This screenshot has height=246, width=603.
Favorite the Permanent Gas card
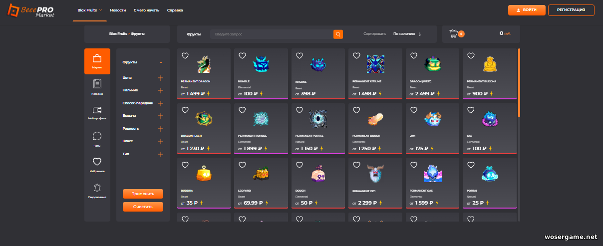tap(413, 164)
